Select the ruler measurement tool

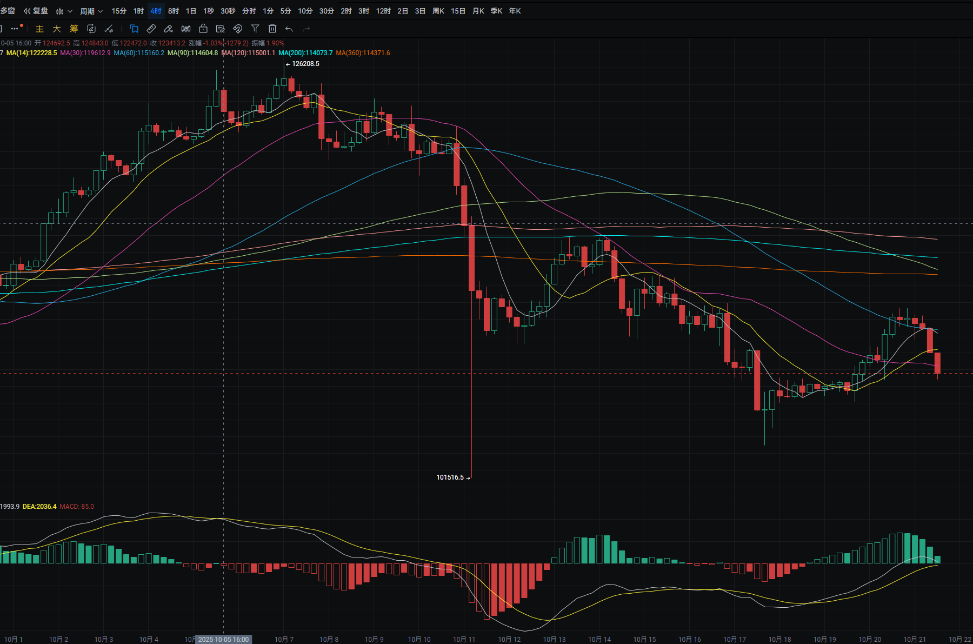tap(151, 29)
